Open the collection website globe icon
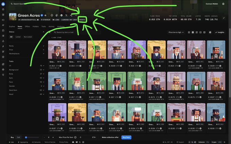231x144 pixels. tap(61, 15)
